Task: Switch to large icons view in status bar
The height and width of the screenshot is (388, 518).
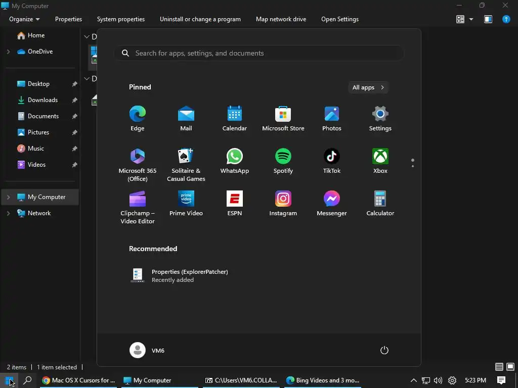Action: coord(510,367)
